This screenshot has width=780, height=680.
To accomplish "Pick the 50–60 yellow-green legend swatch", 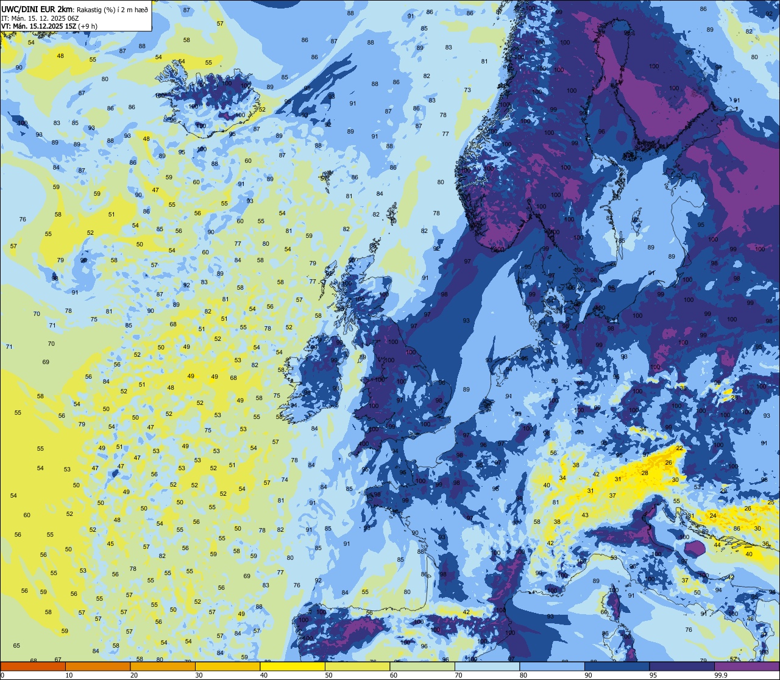I will (357, 666).
